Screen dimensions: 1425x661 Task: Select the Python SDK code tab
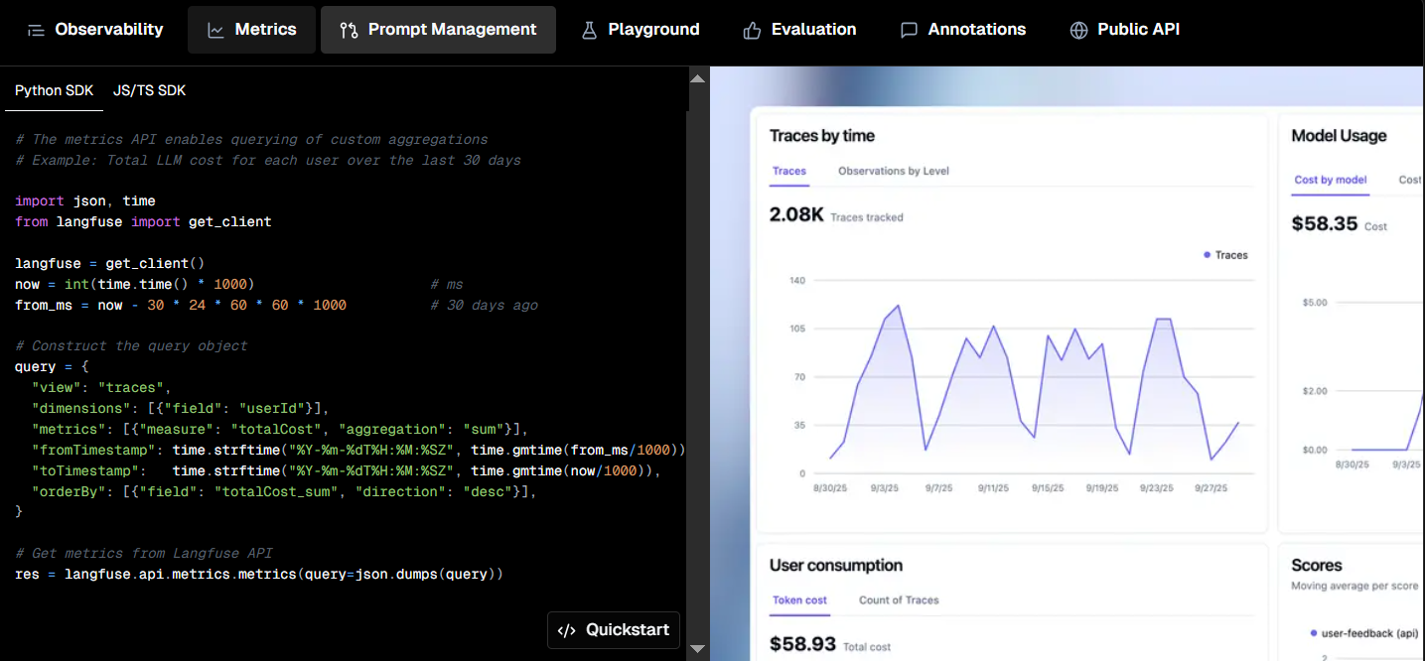click(54, 90)
